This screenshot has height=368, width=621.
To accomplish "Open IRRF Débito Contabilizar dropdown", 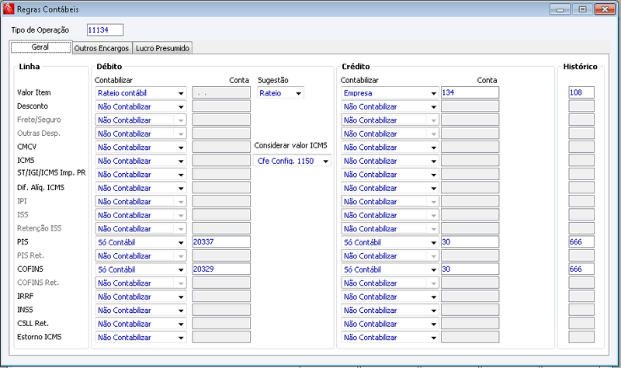I will [141, 297].
